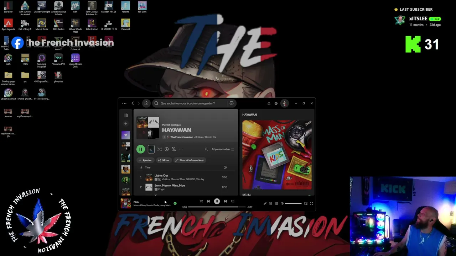Click Nom et informations button
The height and width of the screenshot is (256, 456).
pyautogui.click(x=190, y=160)
